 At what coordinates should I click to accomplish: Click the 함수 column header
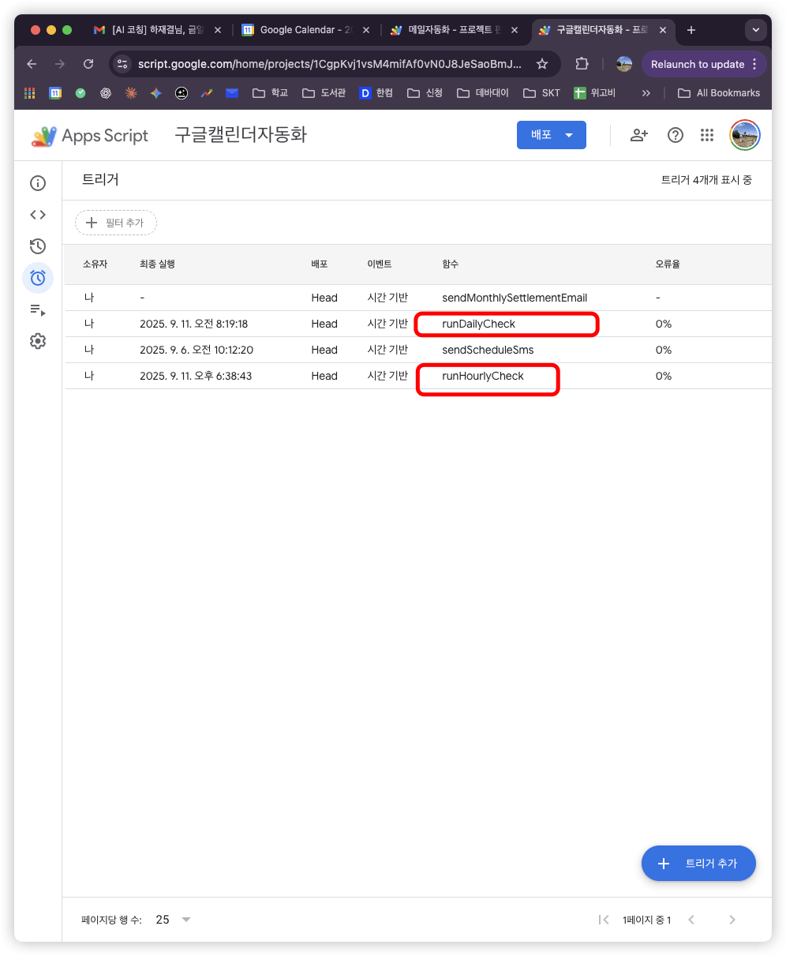pos(451,264)
